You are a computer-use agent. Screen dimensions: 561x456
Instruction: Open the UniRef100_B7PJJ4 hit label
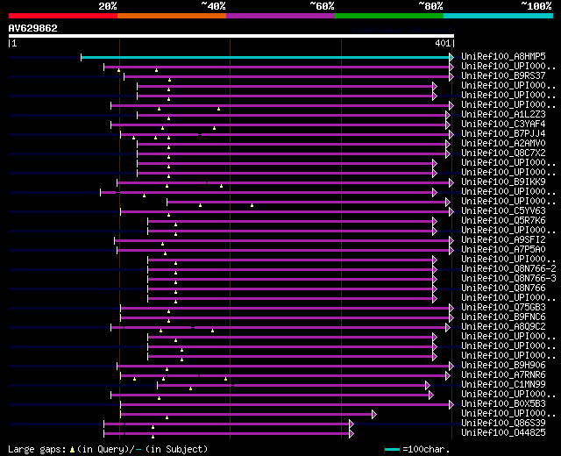[x=503, y=133]
